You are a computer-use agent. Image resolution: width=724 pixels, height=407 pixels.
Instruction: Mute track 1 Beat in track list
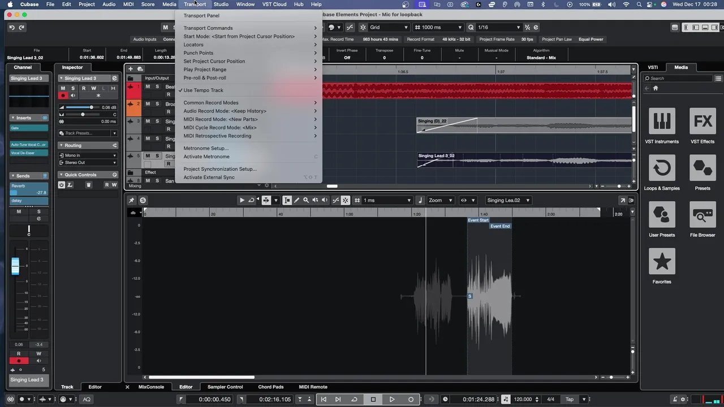coord(148,87)
